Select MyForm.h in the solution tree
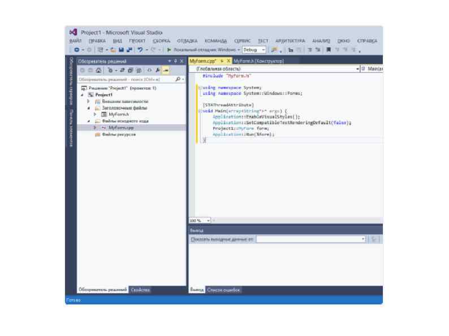449x336 pixels. pos(119,115)
